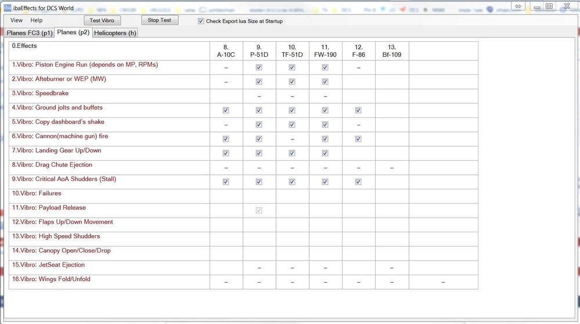Toggle Landing Gear Up/Down for TF-51D

coord(292,153)
